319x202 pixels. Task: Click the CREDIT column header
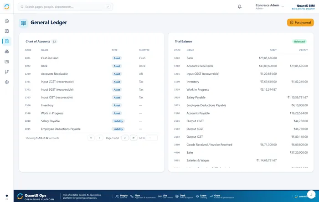[304, 50]
